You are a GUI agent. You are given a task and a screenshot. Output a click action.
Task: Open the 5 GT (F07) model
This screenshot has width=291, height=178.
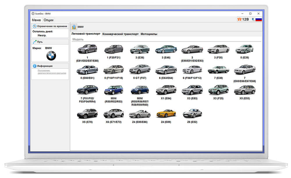(x=140, y=72)
